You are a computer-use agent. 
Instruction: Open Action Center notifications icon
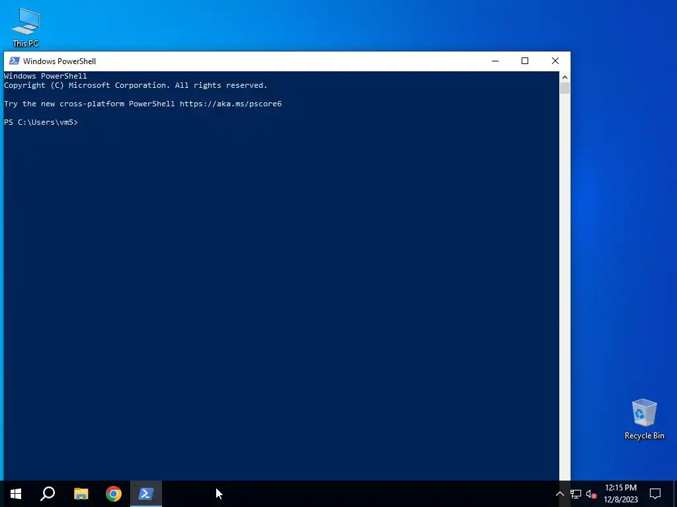(655, 494)
